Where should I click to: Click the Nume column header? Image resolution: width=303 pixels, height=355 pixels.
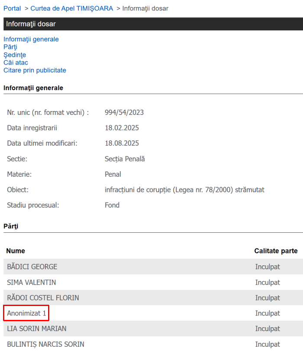16,251
